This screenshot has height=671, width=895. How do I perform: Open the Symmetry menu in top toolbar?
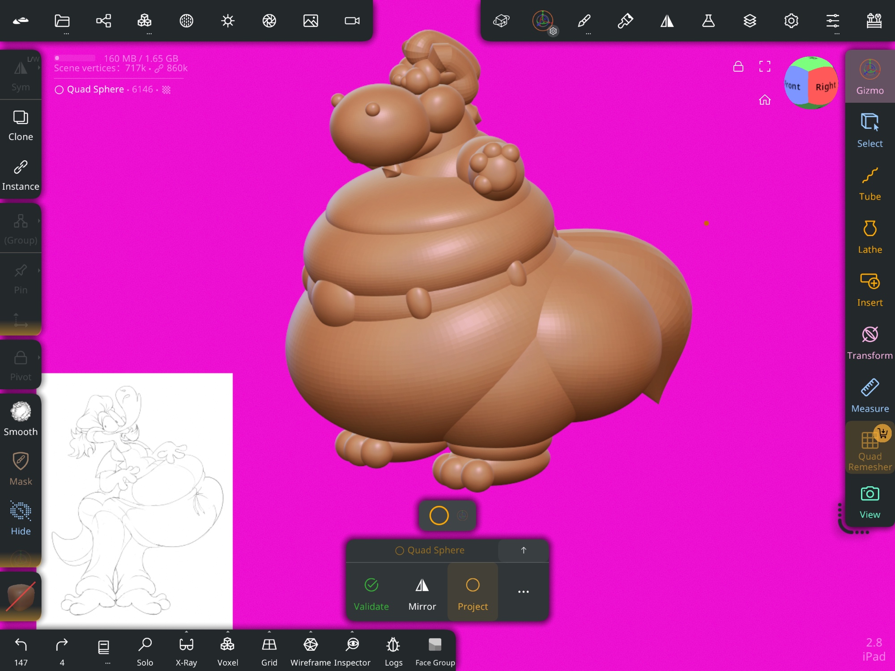[x=667, y=21]
